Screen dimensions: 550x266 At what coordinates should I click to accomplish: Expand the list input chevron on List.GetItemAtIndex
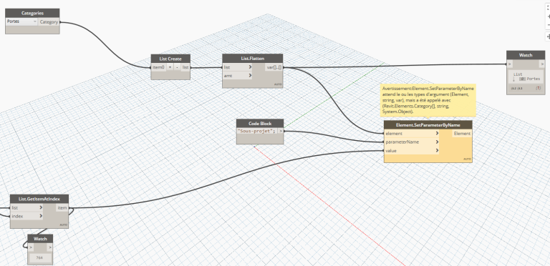pyautogui.click(x=41, y=207)
